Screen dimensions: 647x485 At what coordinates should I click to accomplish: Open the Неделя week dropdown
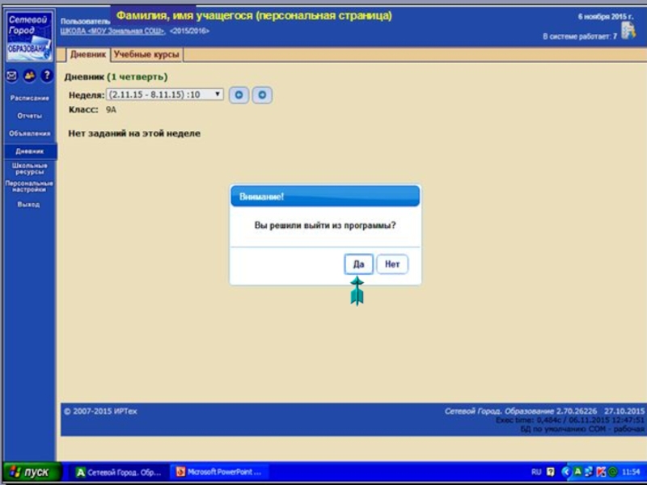[165, 95]
